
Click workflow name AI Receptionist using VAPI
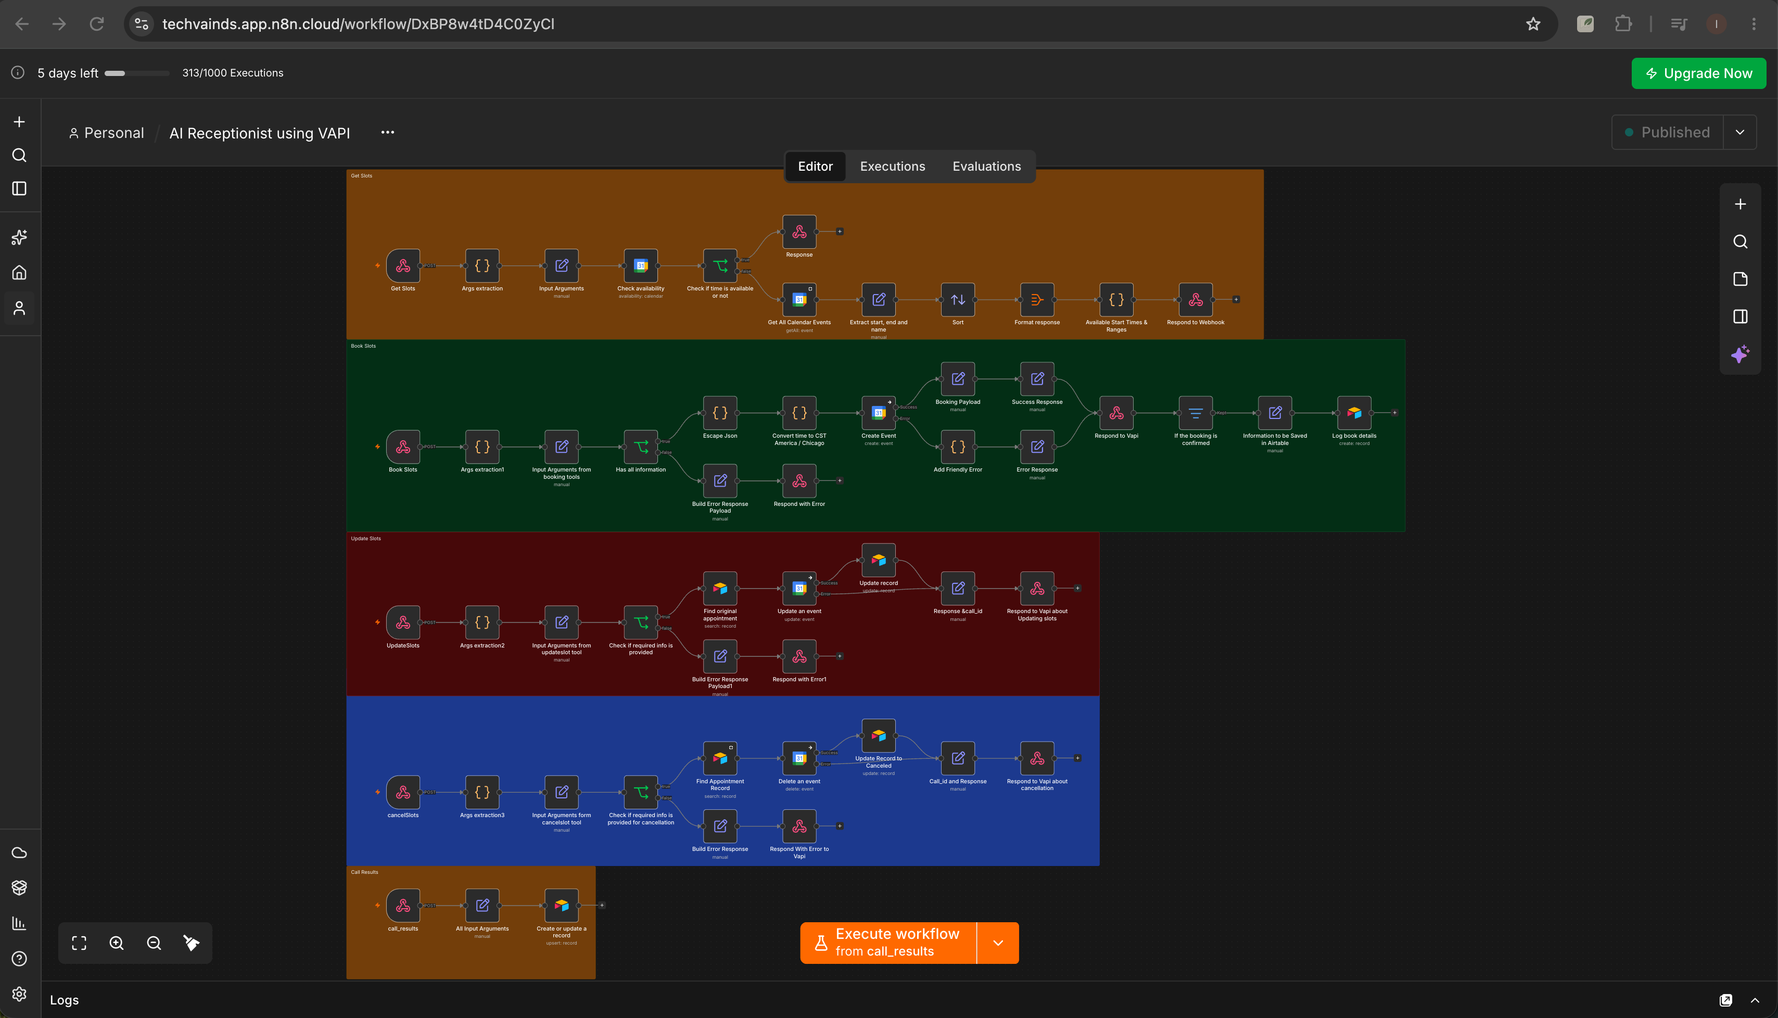pos(259,133)
